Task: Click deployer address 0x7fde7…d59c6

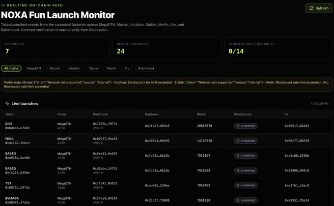Action: click(157, 126)
